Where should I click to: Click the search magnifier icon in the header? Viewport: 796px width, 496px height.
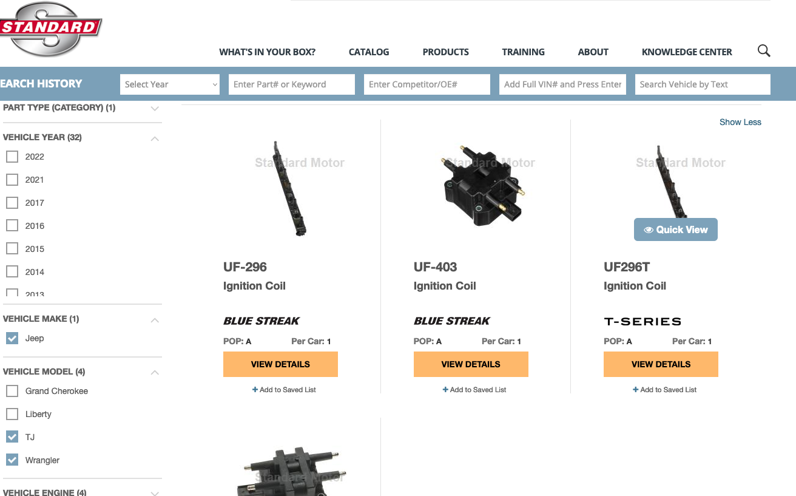[764, 51]
